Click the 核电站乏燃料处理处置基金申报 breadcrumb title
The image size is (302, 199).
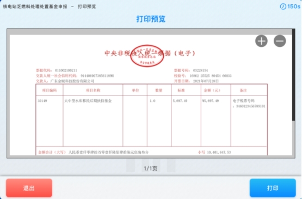(x=35, y=7)
